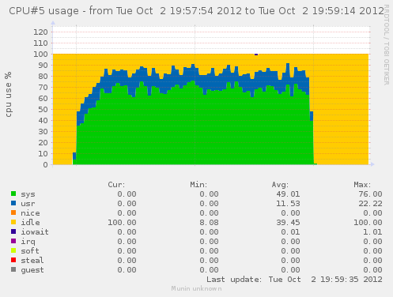Click the RRDTOOL / TOBI OETIKER watermark

click(x=387, y=45)
